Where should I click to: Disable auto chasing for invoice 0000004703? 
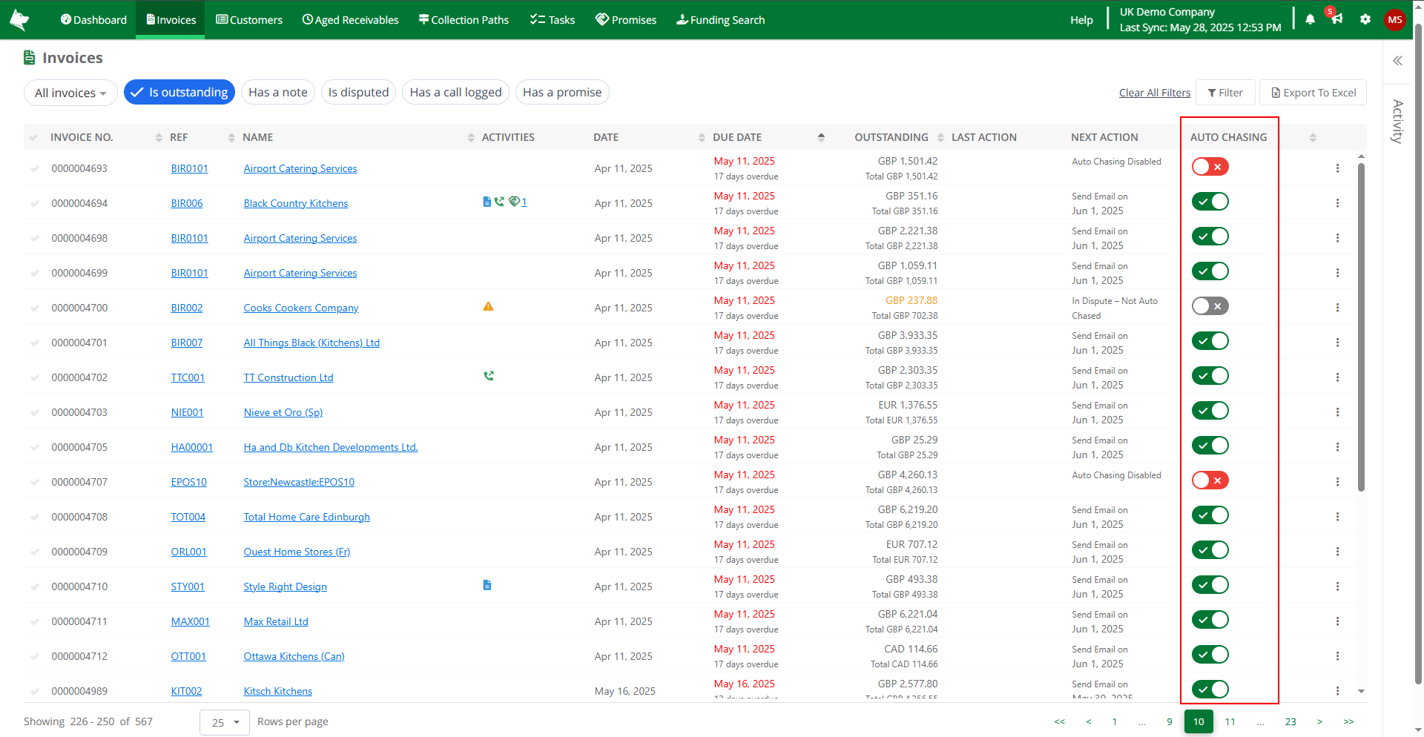1210,411
